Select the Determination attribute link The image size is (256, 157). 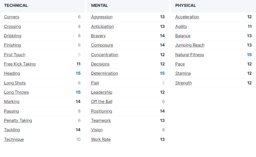104,73
